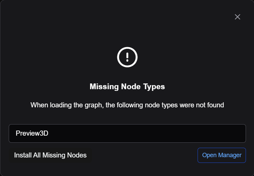Launch the Manager from the dialog
Viewport: 254px width, 176px height.
[x=222, y=155]
